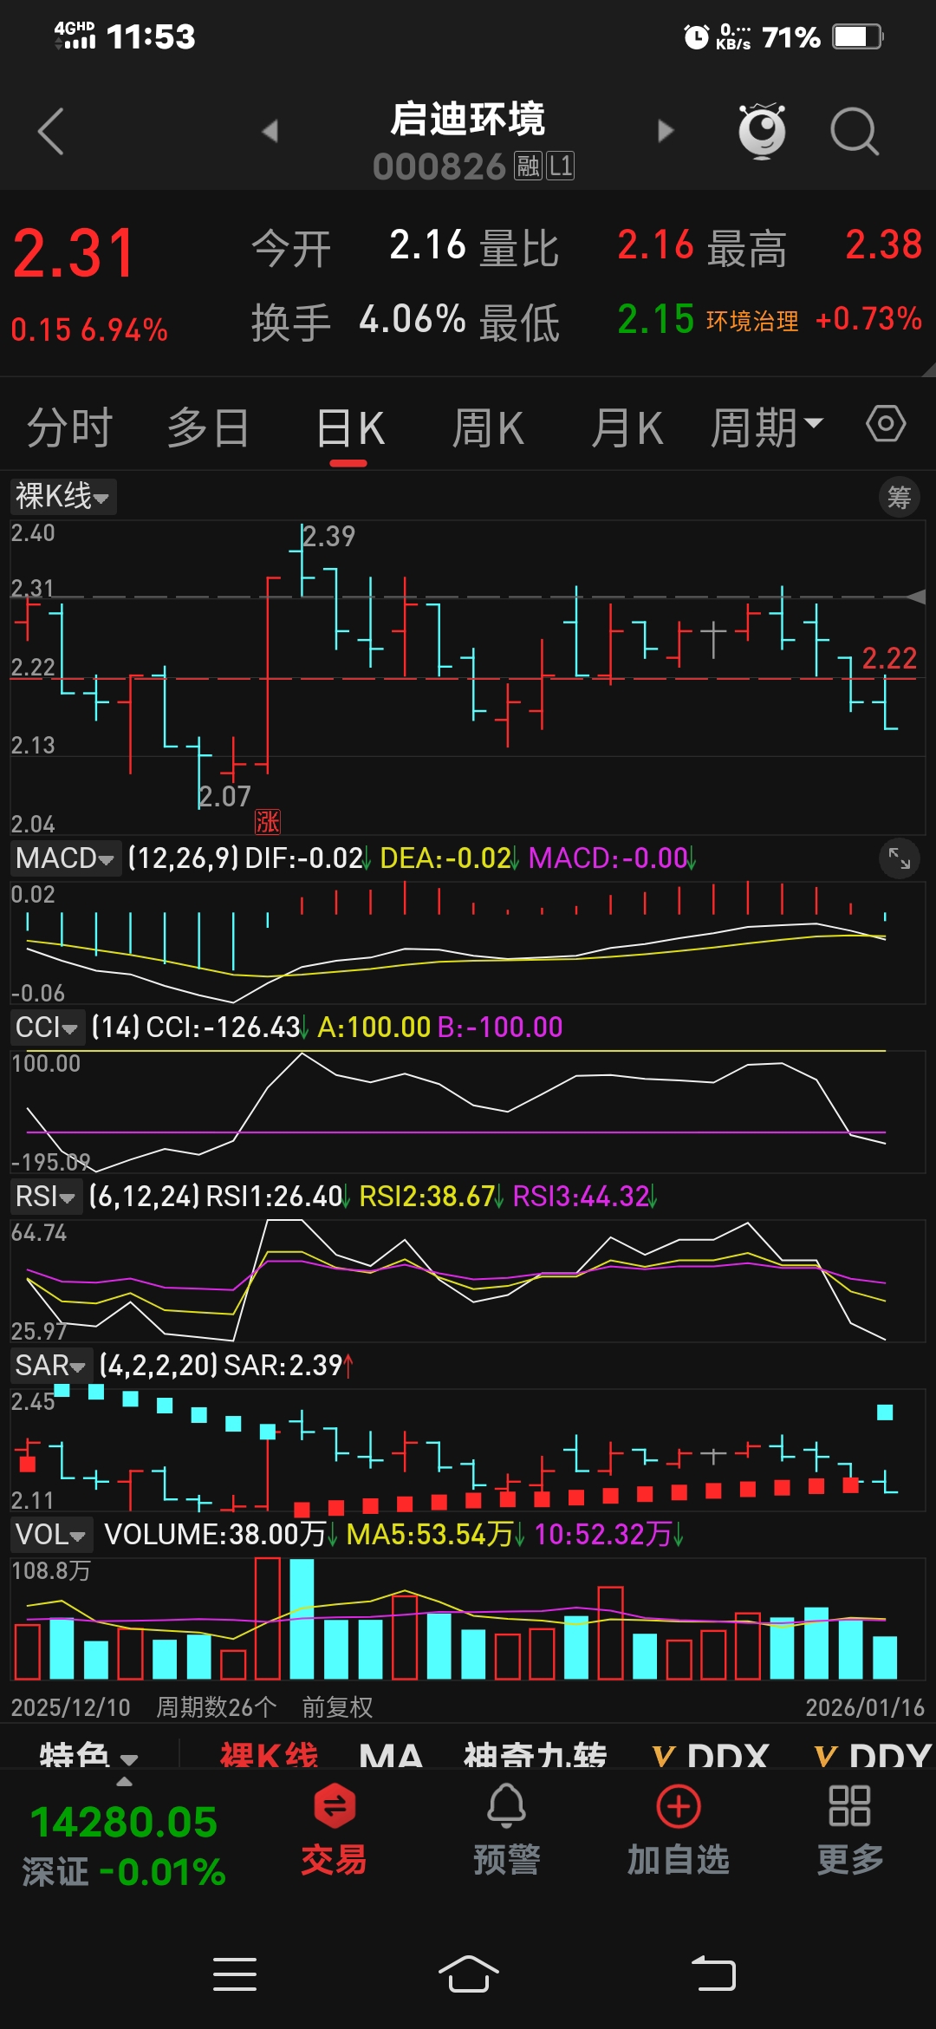This screenshot has width=936, height=2029.
Task: Expand the indicator panel fullscreen icon
Action: click(x=900, y=858)
